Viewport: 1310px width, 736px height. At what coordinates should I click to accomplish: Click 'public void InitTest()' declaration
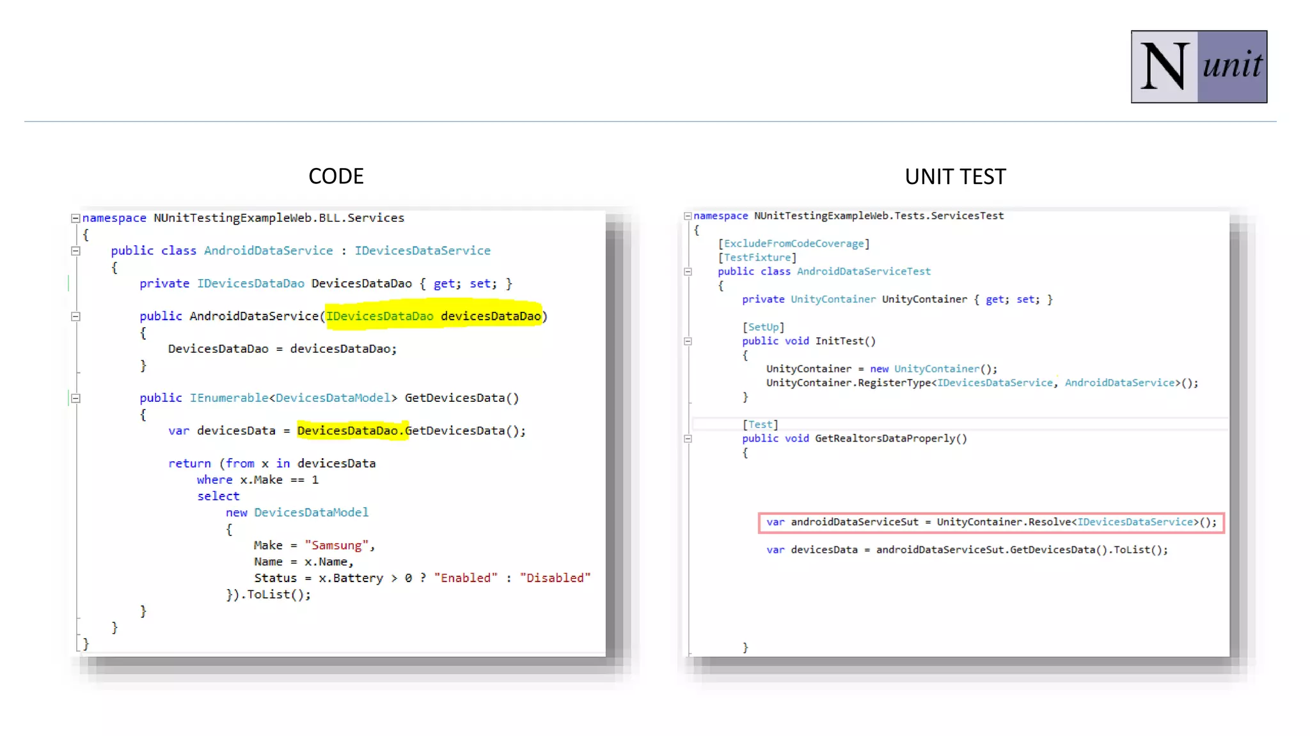point(809,341)
